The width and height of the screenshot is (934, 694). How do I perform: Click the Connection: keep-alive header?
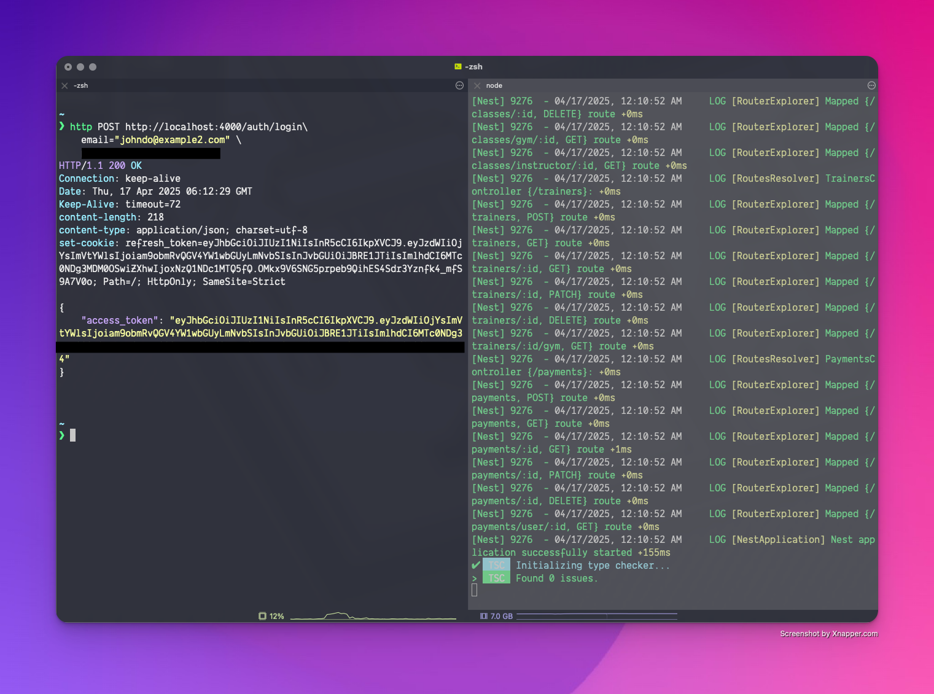(x=120, y=178)
